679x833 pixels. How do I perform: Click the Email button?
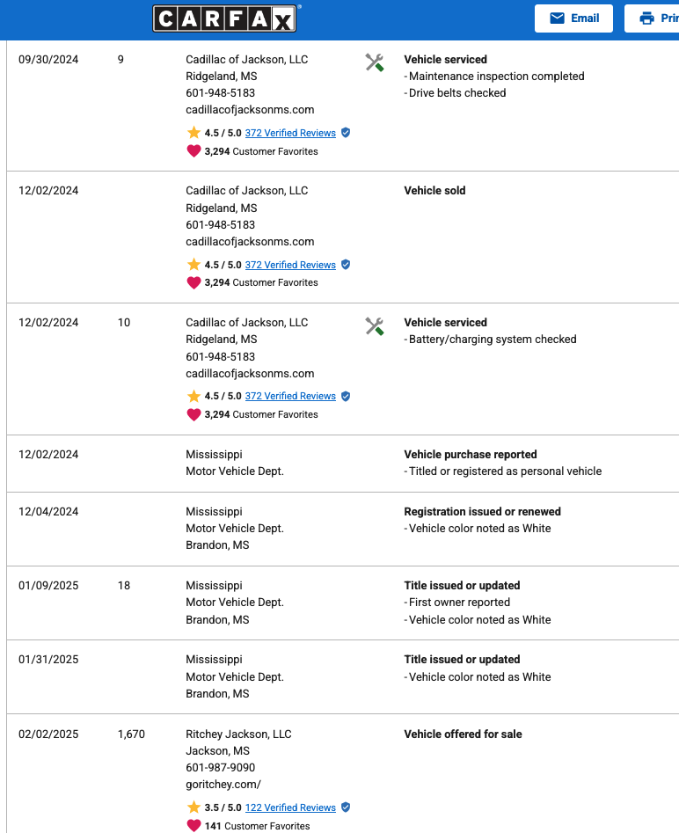tap(573, 18)
